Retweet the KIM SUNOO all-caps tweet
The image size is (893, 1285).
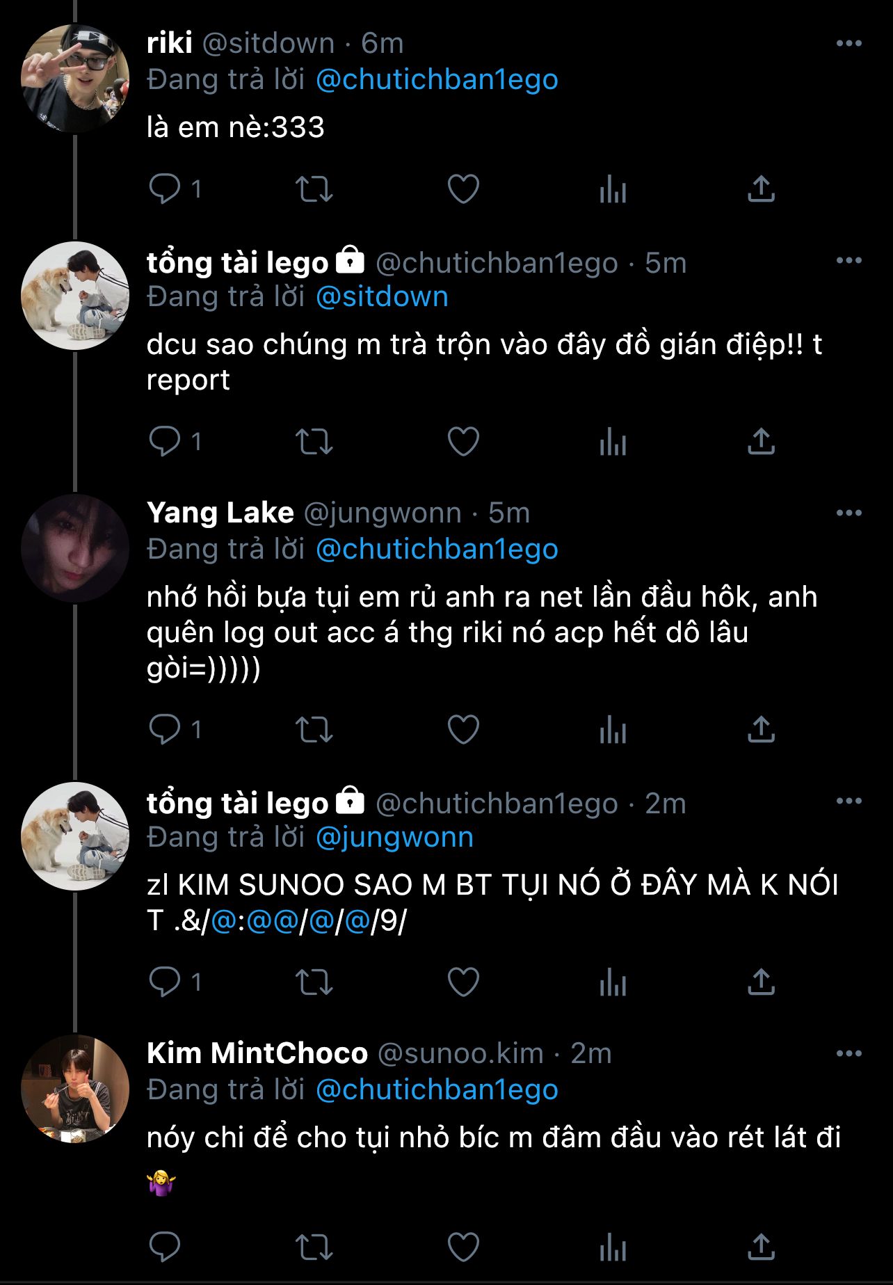[314, 982]
